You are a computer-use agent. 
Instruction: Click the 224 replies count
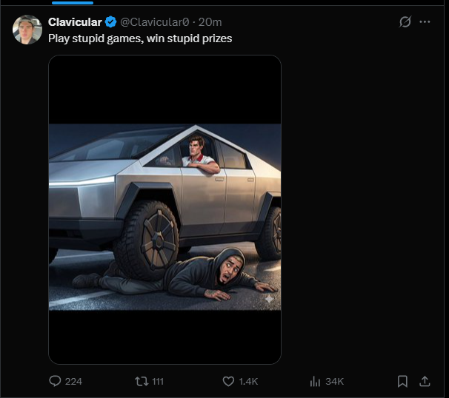73,381
